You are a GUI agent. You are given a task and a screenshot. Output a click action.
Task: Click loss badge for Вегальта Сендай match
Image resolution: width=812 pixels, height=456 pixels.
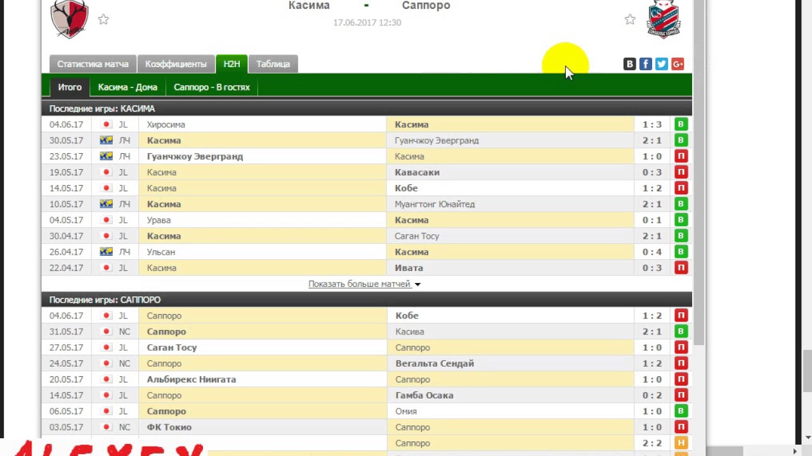[681, 364]
